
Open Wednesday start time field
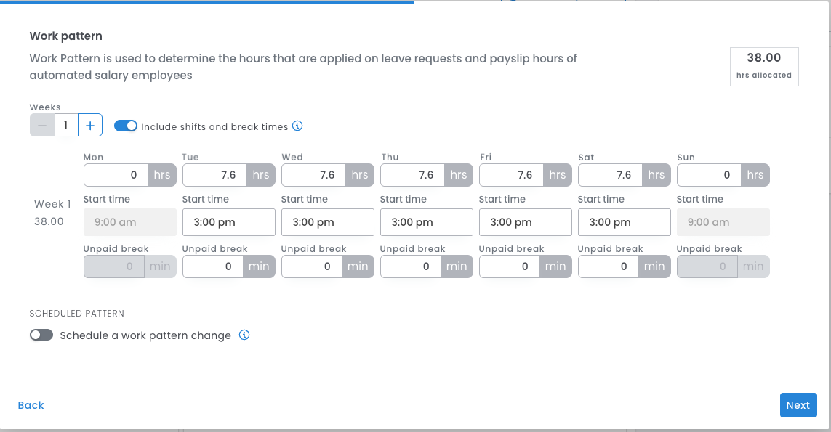(327, 222)
